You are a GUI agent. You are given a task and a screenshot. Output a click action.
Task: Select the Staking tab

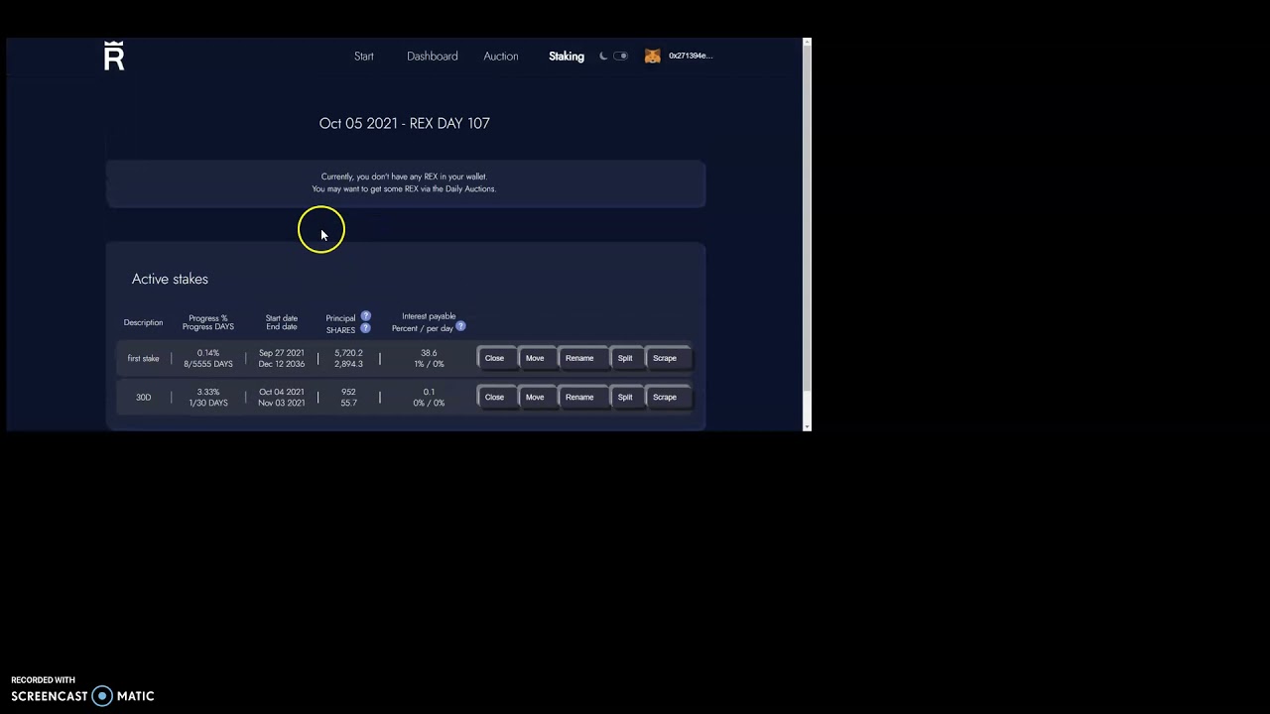[567, 57]
